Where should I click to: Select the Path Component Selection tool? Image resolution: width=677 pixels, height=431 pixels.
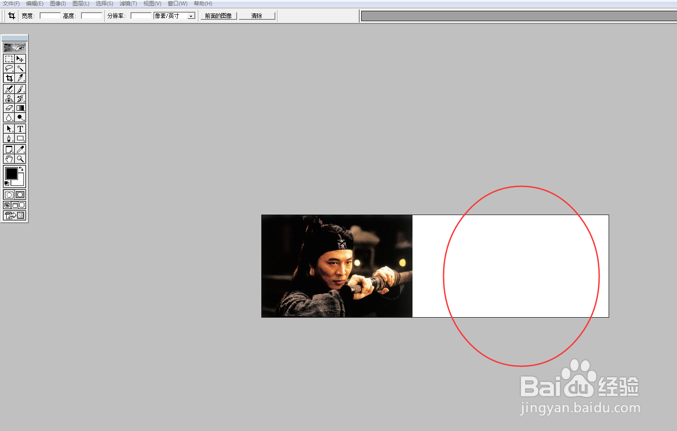pyautogui.click(x=9, y=129)
